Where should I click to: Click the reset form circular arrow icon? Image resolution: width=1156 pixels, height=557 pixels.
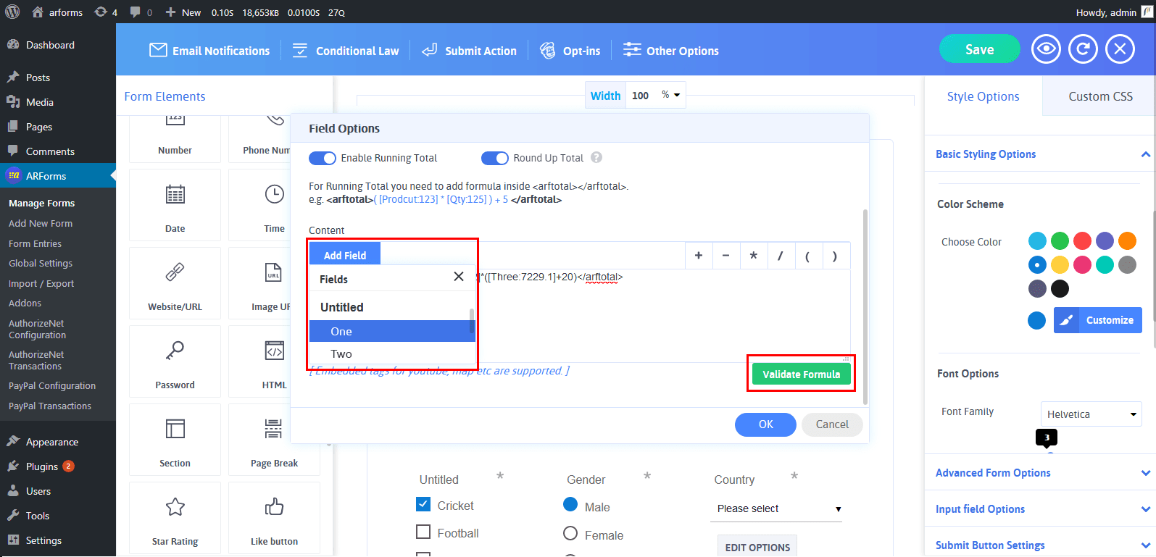tap(1083, 49)
